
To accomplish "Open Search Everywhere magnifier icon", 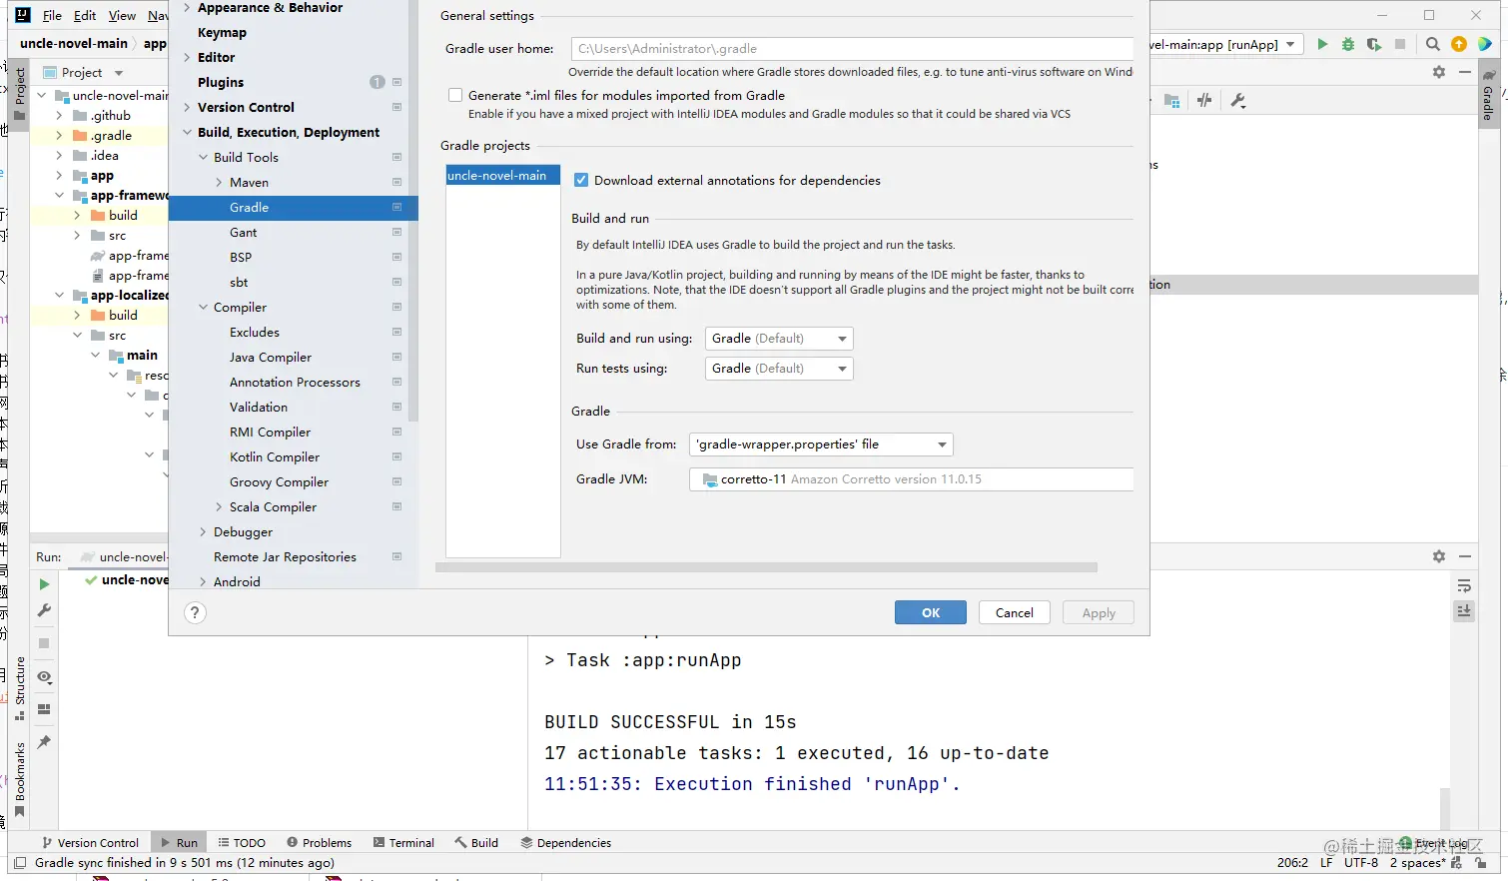I will pos(1433,44).
